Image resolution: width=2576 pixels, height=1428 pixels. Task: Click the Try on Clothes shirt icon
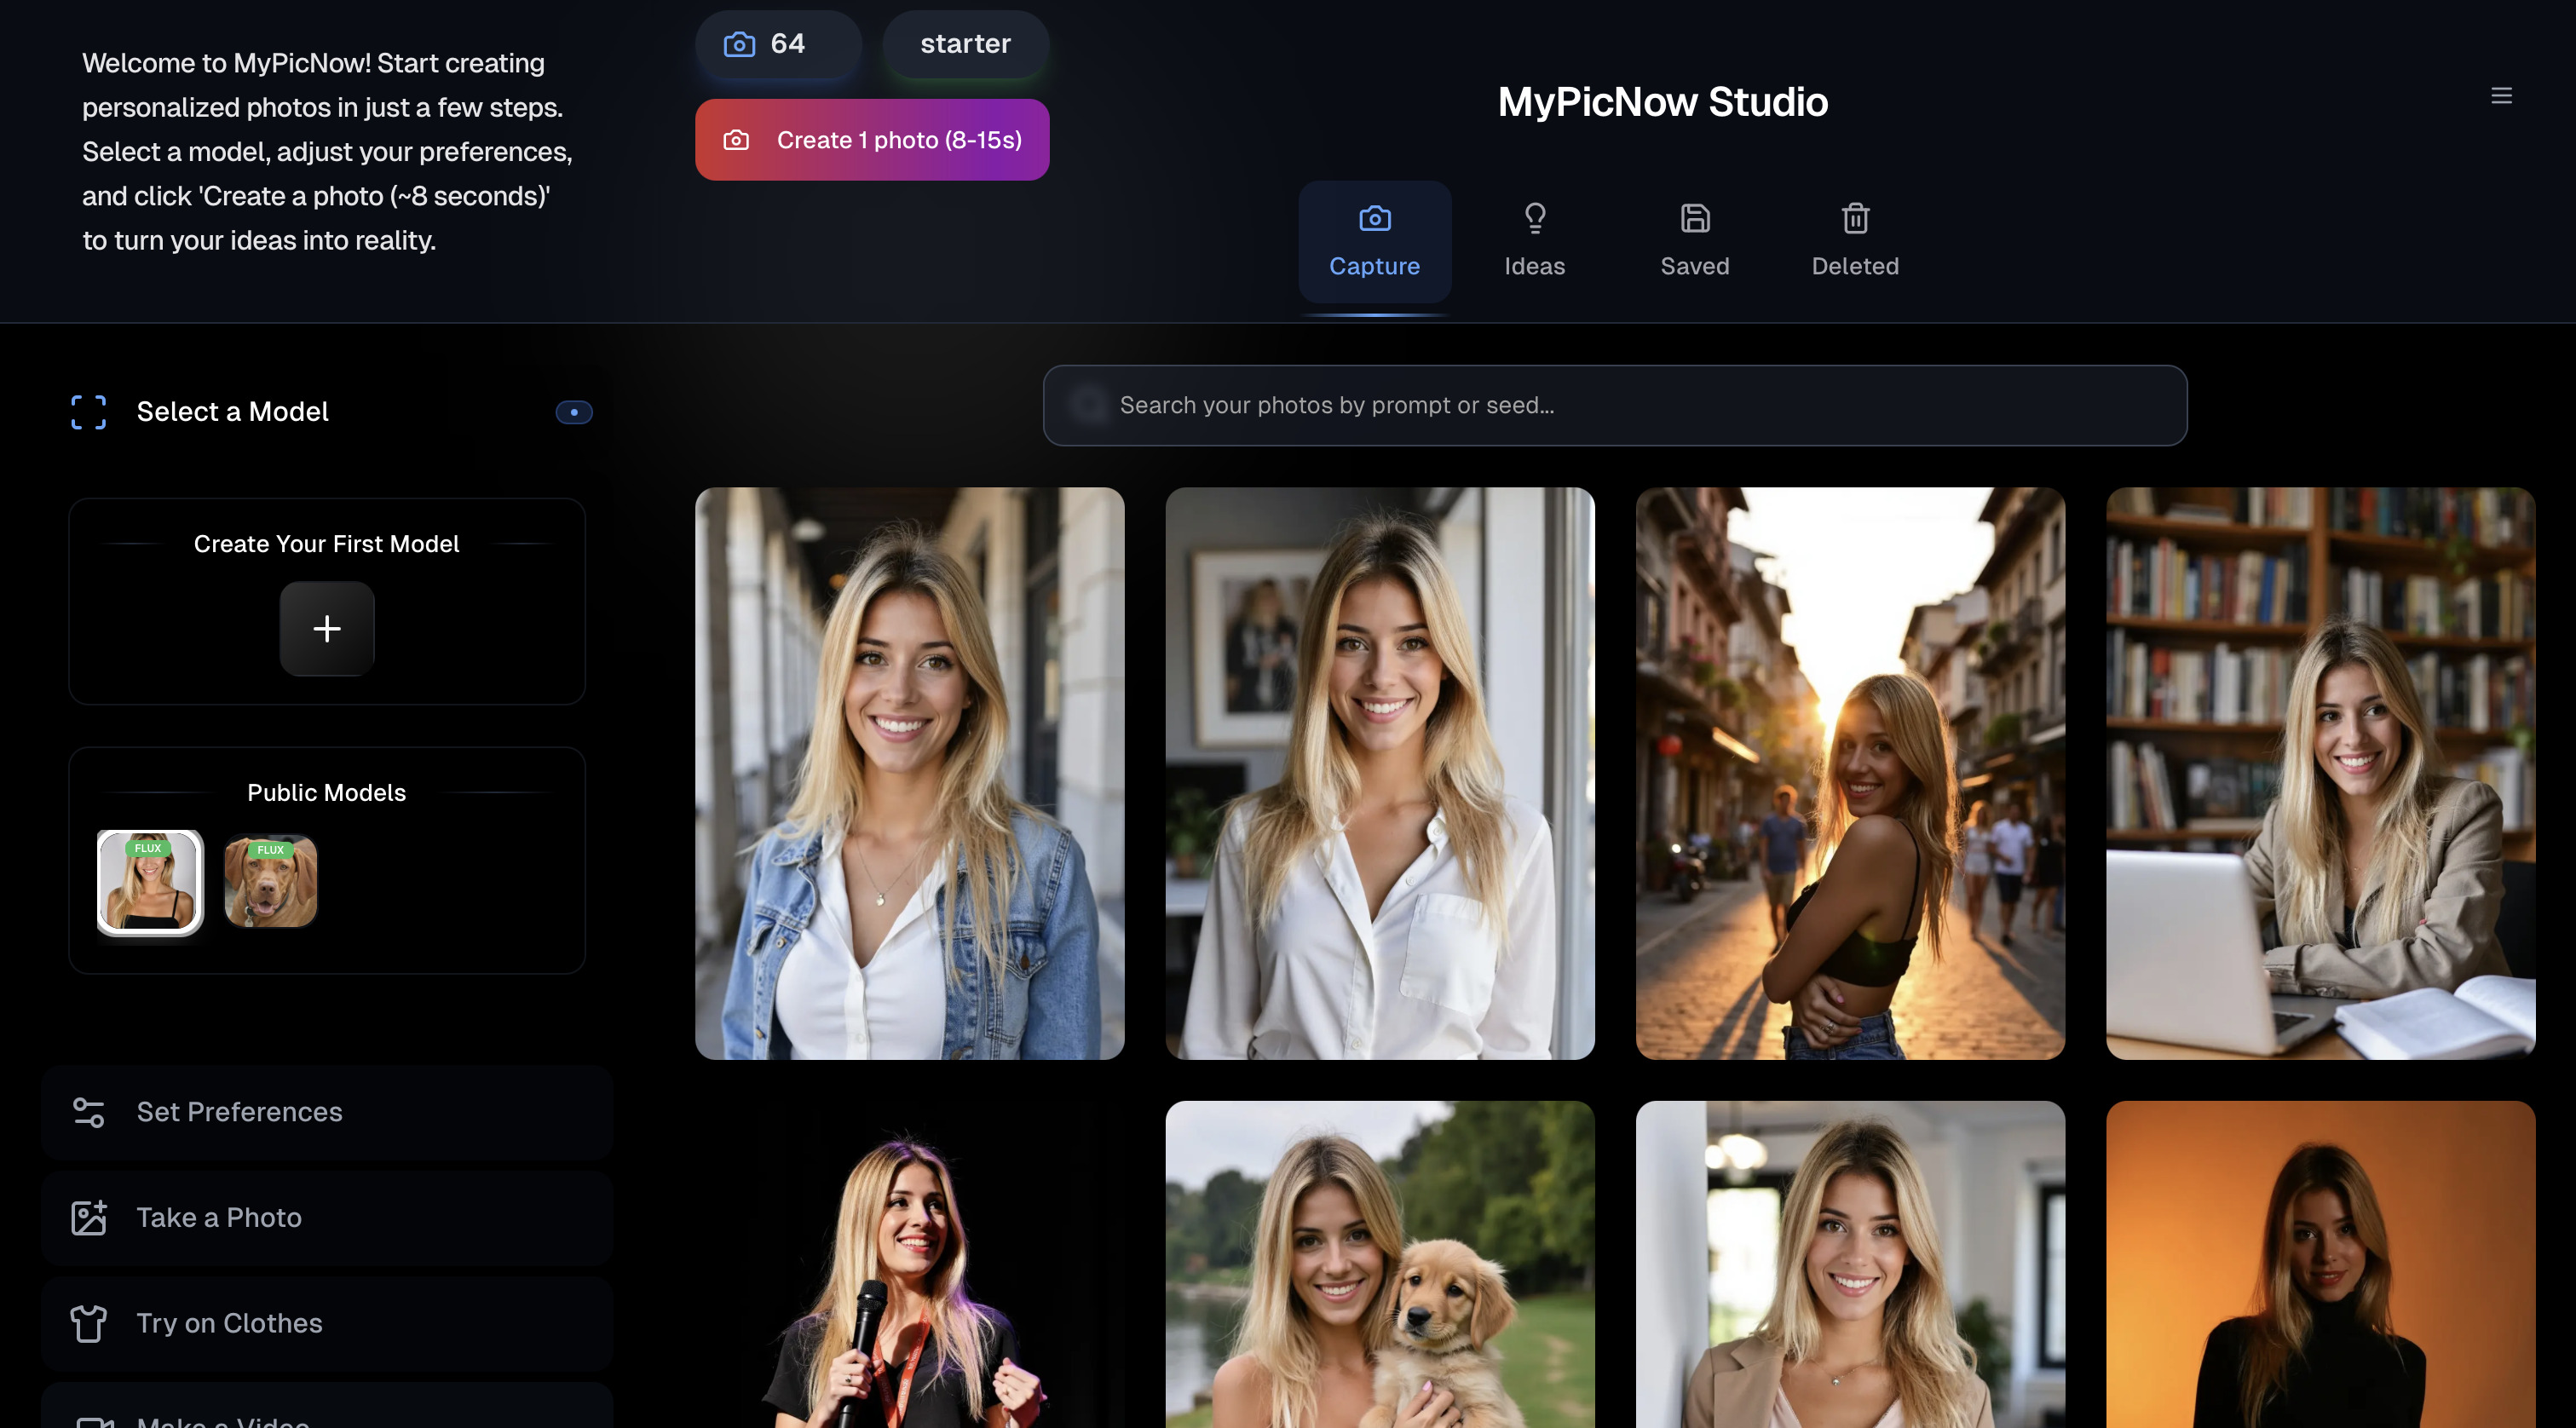[x=88, y=1323]
